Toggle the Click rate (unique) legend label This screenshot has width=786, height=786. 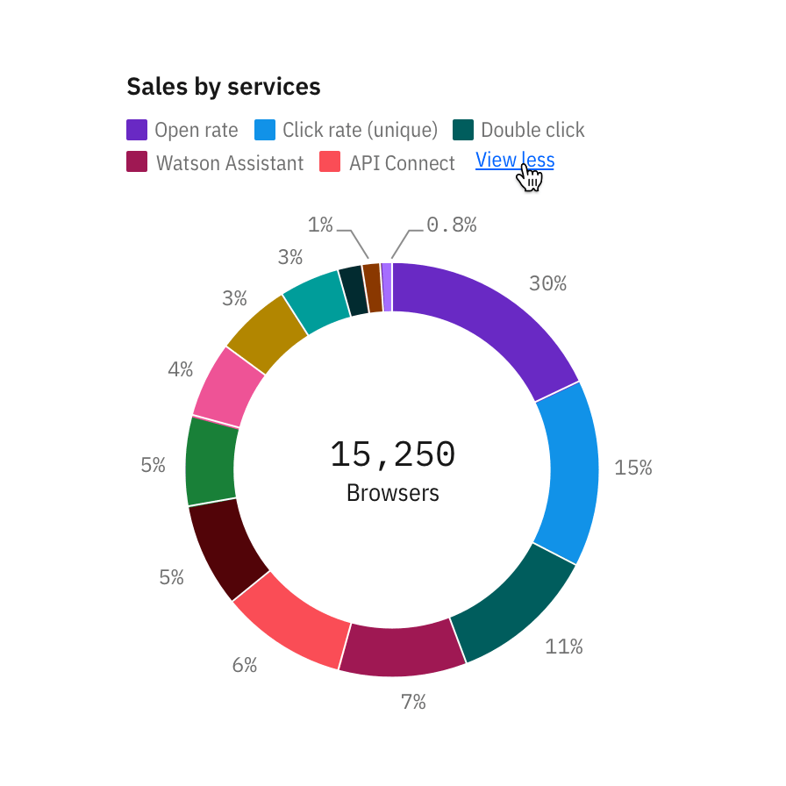point(360,131)
